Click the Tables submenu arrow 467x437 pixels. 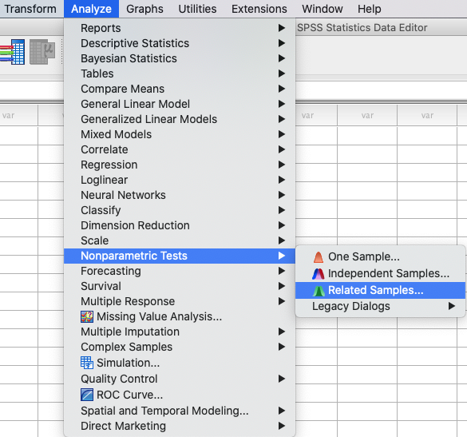(x=282, y=73)
